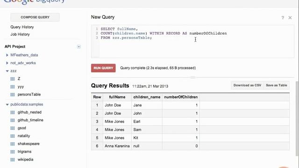Click the wikipedia table icon
This screenshot has height=168, width=299.
tap(13, 160)
